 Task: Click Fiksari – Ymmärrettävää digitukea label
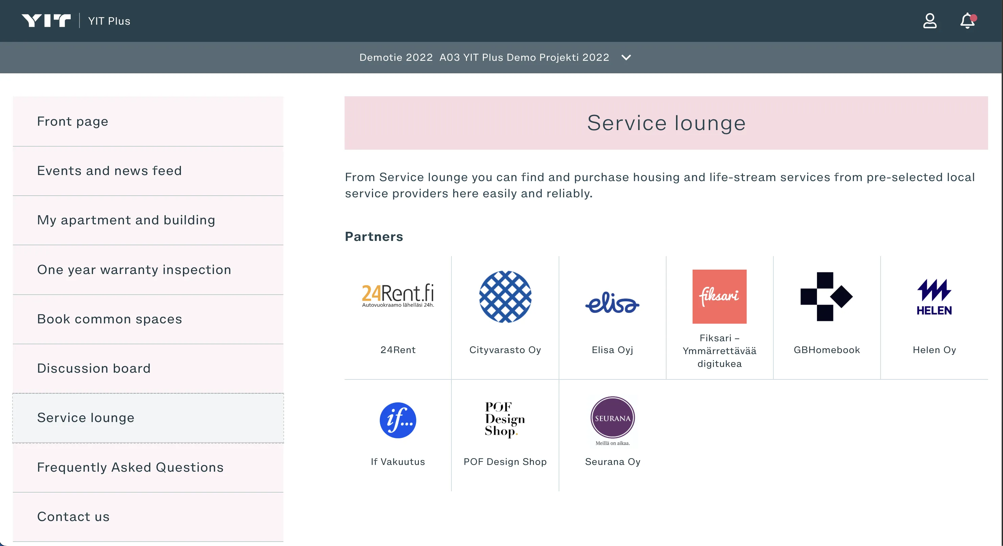coord(719,351)
